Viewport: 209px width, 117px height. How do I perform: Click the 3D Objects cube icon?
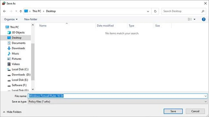9,33
